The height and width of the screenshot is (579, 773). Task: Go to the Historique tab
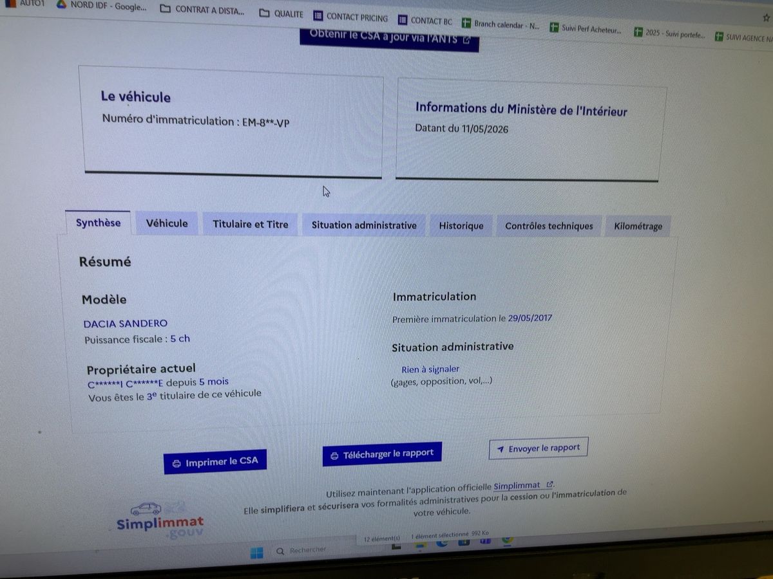pyautogui.click(x=461, y=226)
